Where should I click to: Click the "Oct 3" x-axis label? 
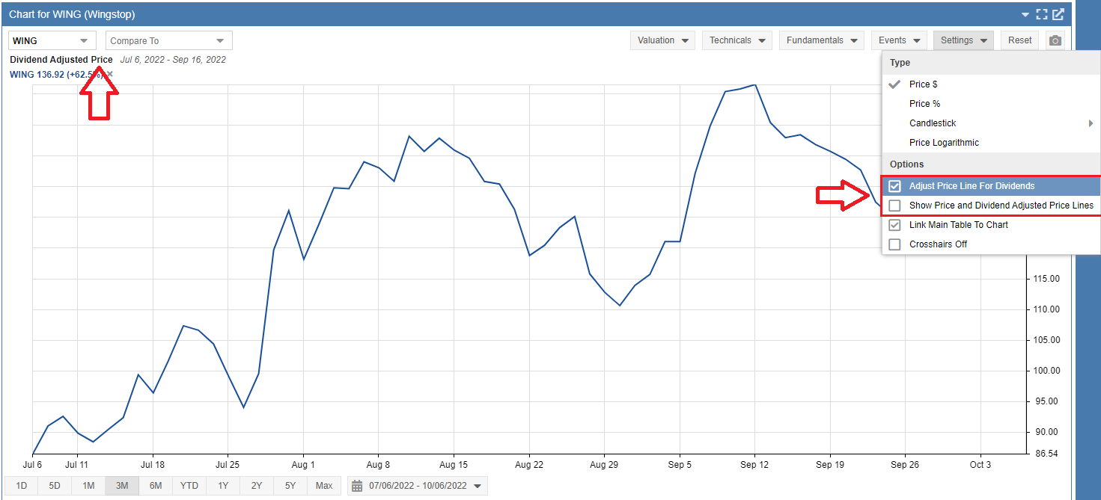coord(980,465)
